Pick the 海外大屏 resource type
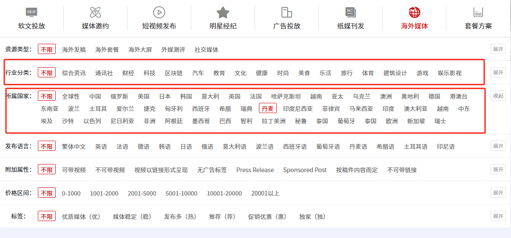 pos(140,50)
